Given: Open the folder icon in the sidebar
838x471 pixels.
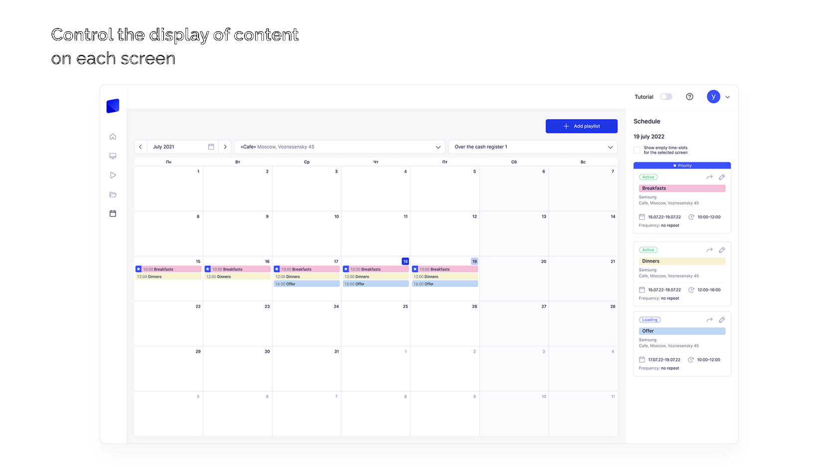Looking at the screenshot, I should click(x=113, y=194).
